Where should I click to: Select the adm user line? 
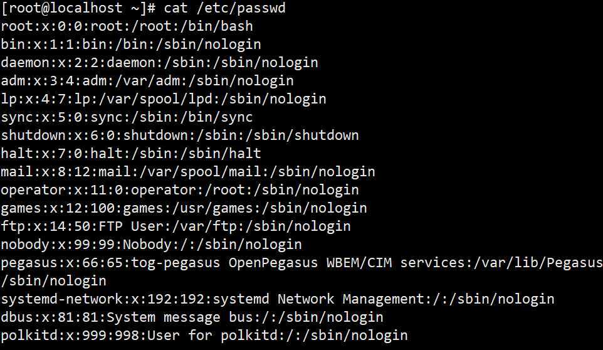147,81
